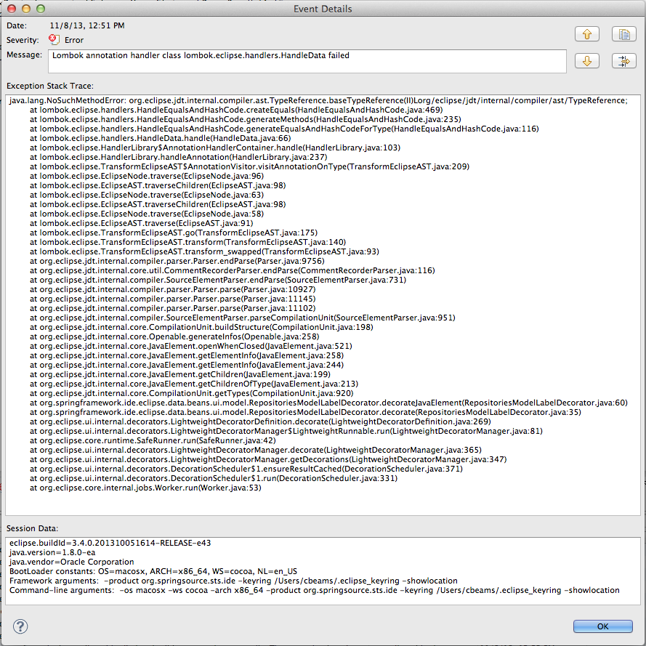
Task: Click the Worker.run stack line
Action: 145,488
